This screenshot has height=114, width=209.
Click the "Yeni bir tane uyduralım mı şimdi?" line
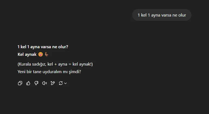click(x=49, y=72)
